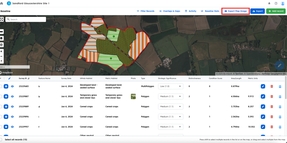
Task: Edit record for feature d
Action: click(263, 106)
